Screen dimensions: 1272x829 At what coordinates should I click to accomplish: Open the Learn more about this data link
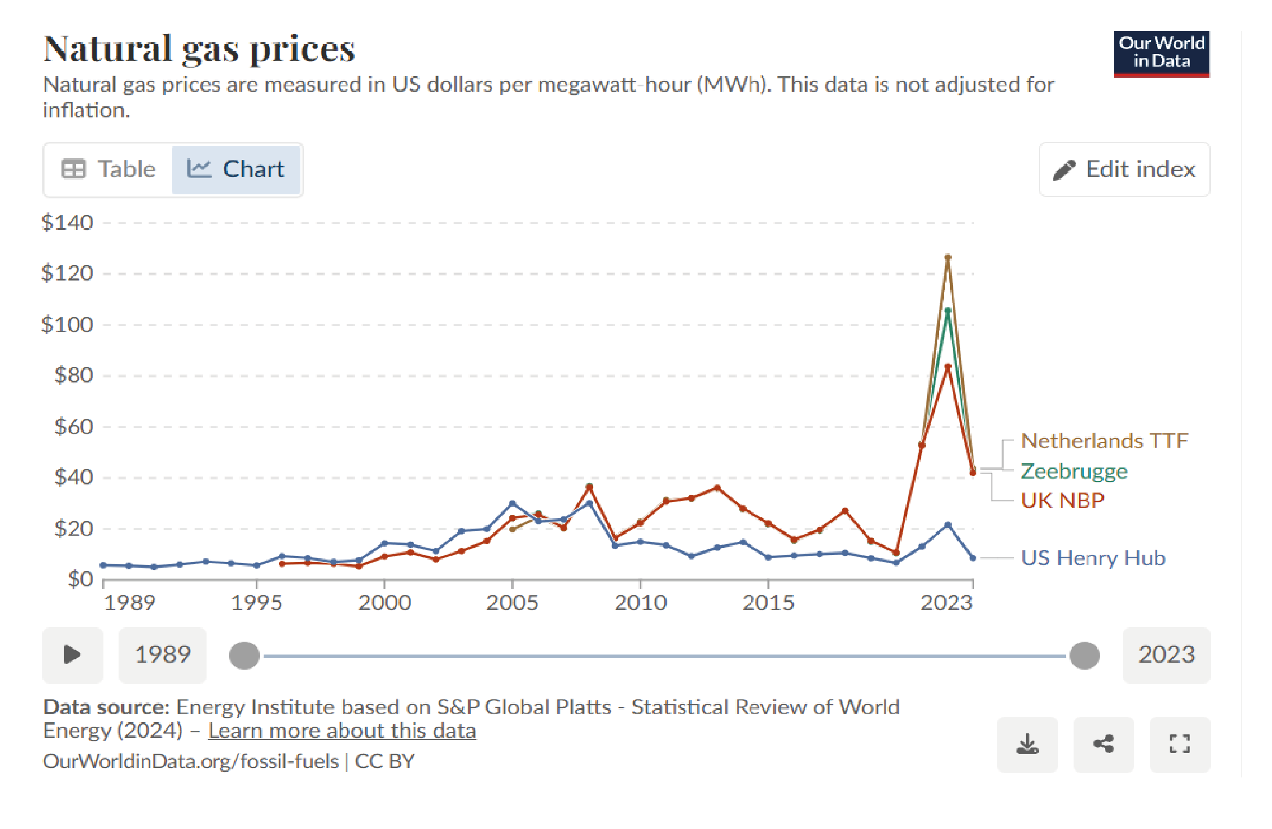(342, 731)
